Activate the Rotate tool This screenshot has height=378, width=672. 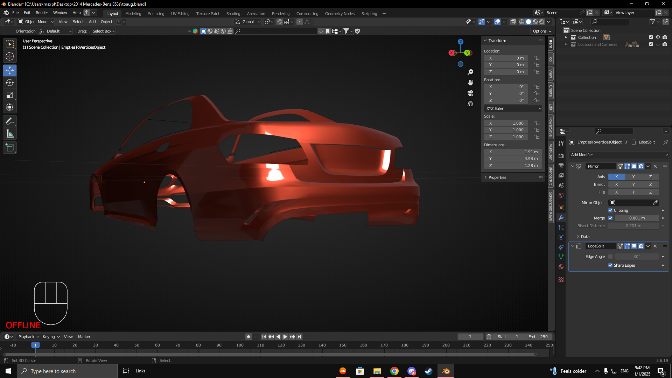pyautogui.click(x=10, y=83)
